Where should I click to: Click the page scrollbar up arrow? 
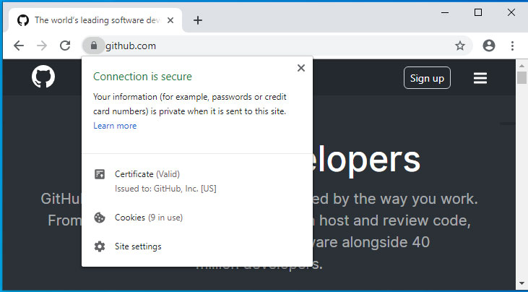coord(522,66)
